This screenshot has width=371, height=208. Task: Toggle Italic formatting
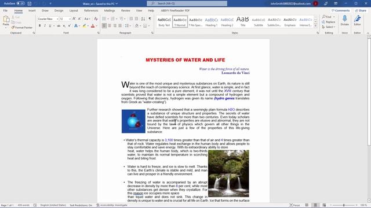pyautogui.click(x=45, y=25)
